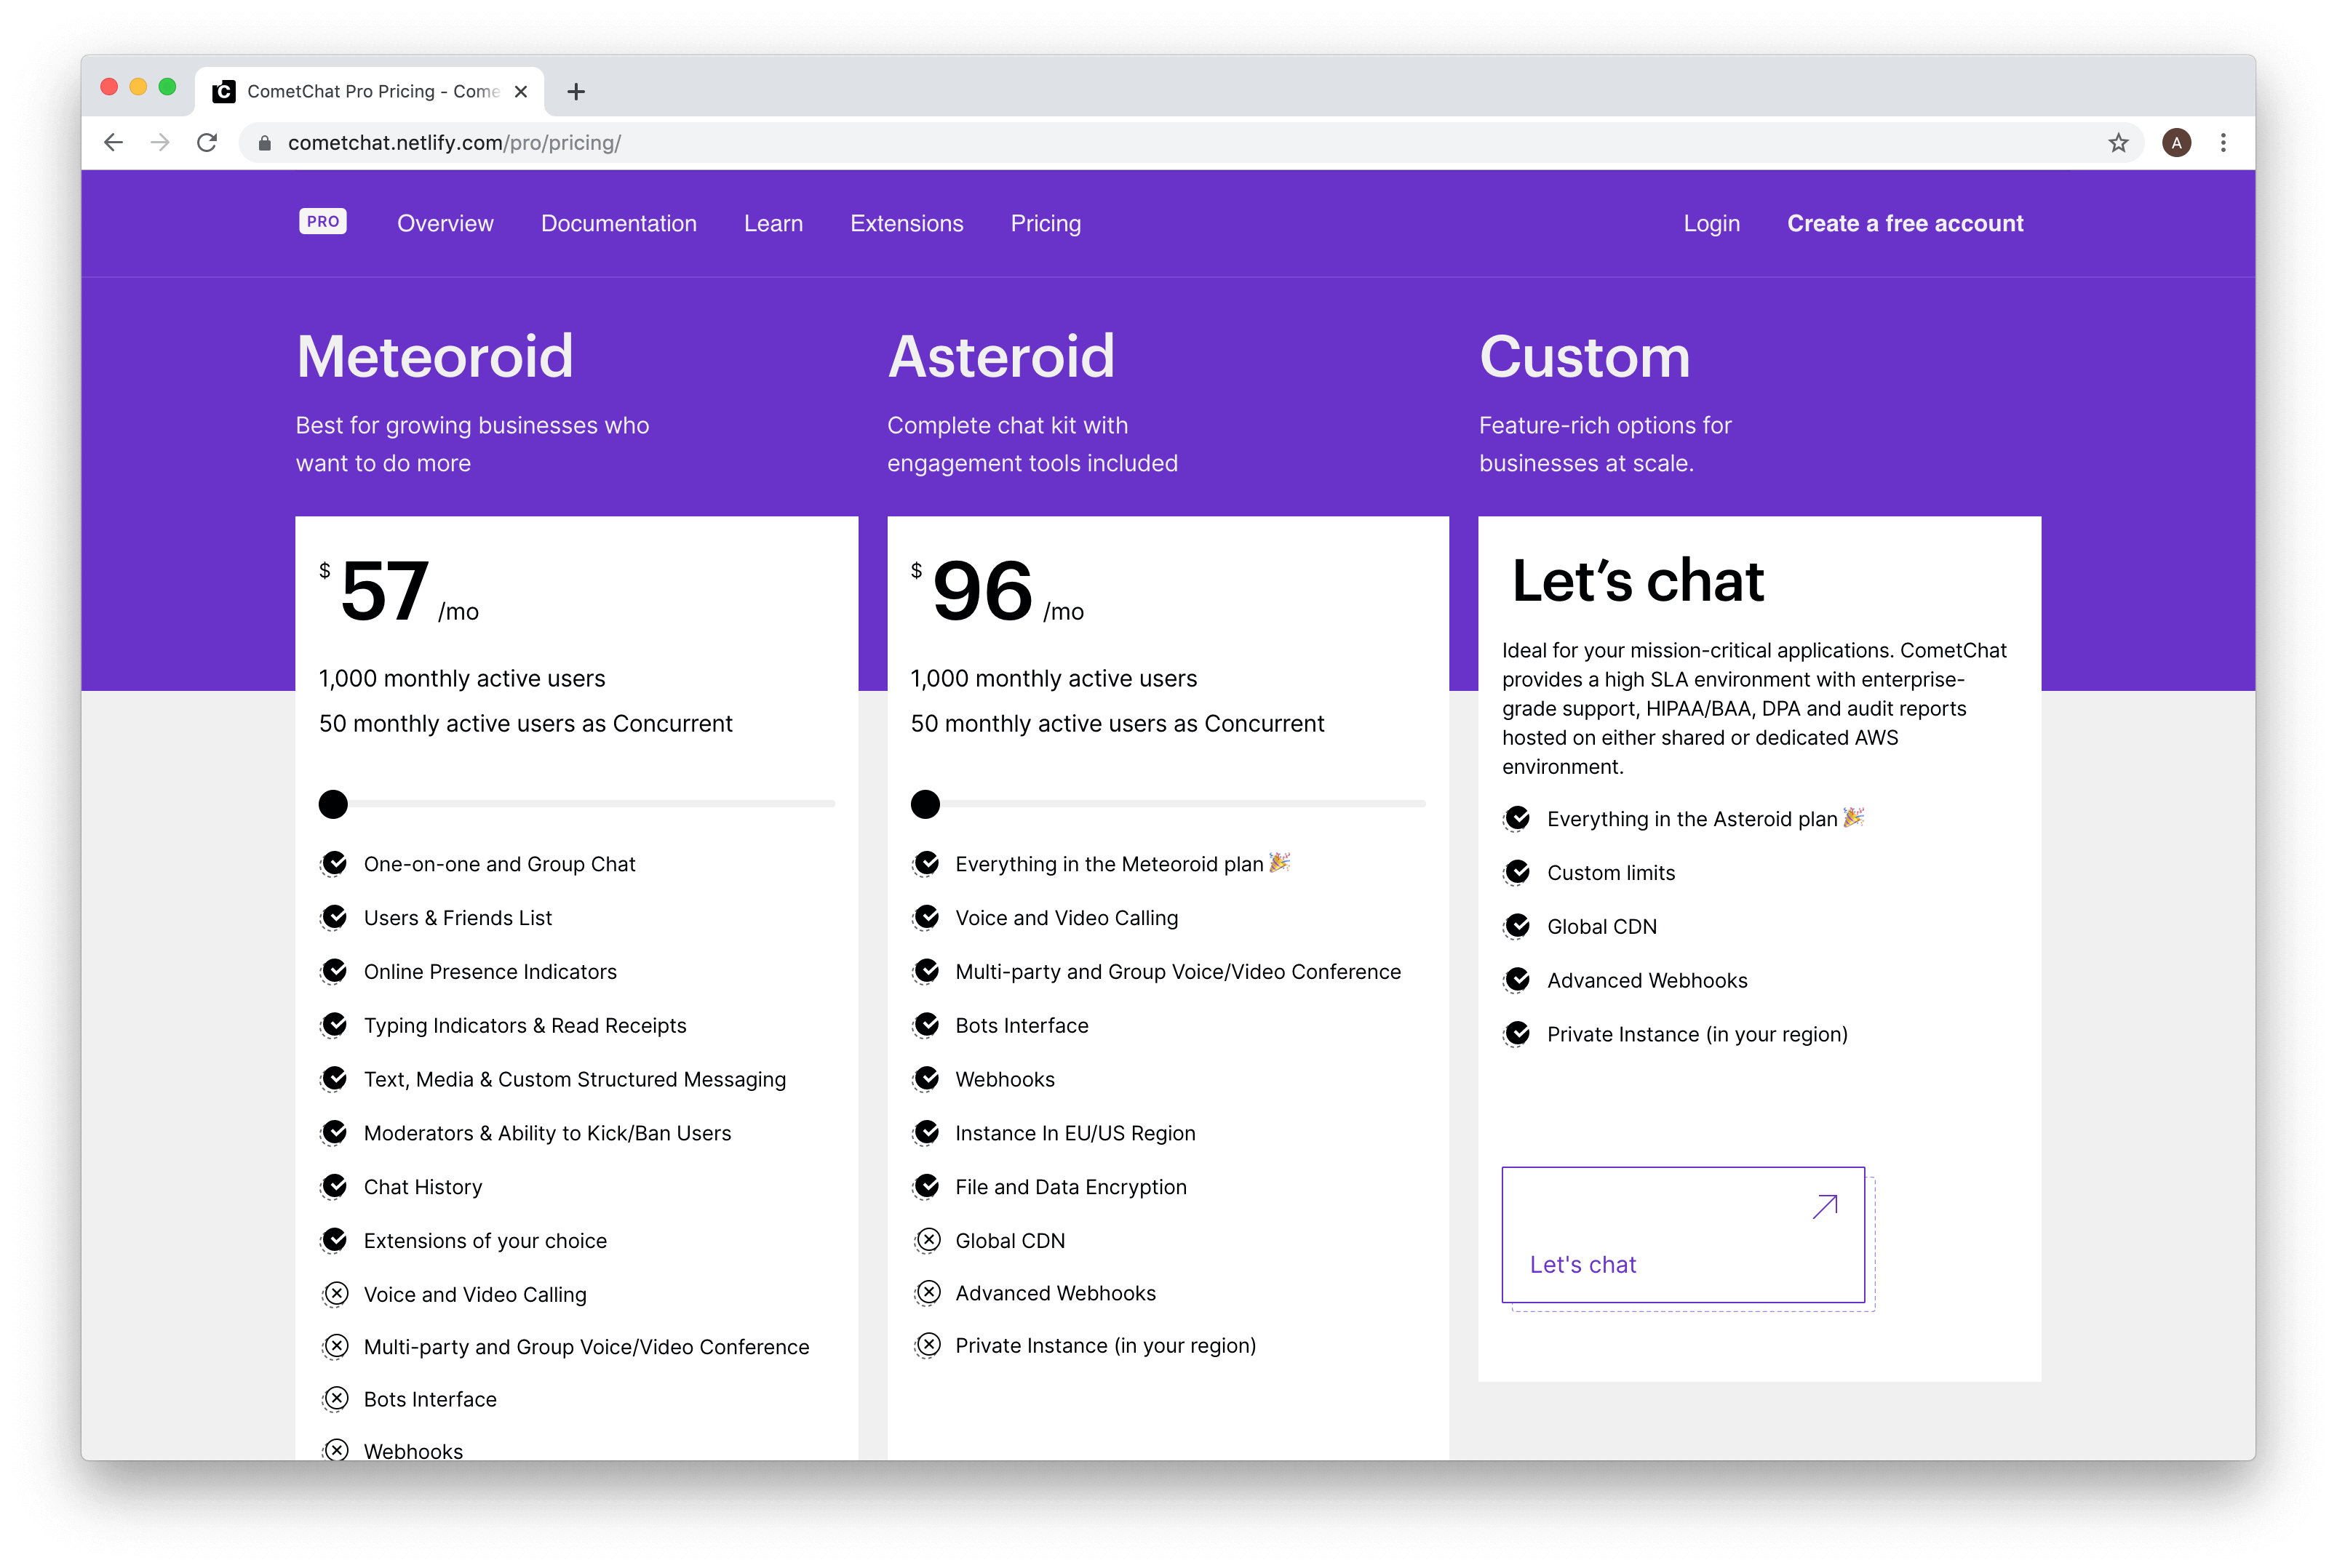This screenshot has width=2337, height=1568.
Task: Click 'Typing Indicators & Read Receipts' text
Action: click(x=525, y=1025)
